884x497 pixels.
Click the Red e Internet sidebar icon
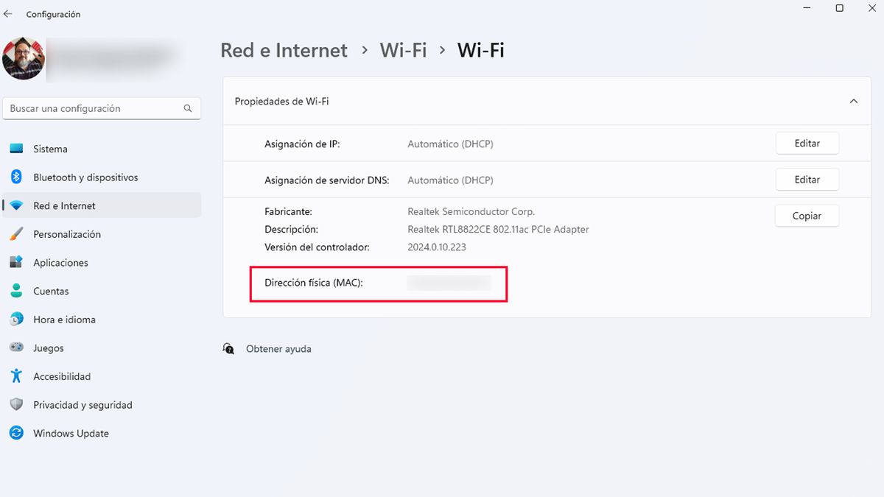pos(18,205)
